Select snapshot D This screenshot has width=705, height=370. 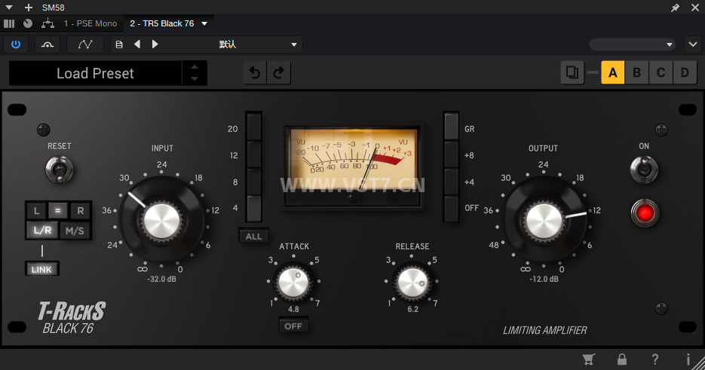685,72
